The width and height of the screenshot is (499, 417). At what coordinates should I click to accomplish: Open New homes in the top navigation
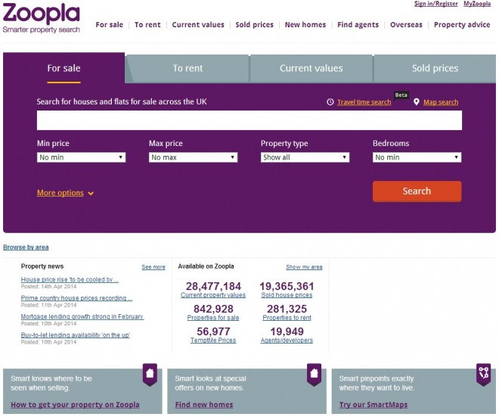tap(305, 25)
